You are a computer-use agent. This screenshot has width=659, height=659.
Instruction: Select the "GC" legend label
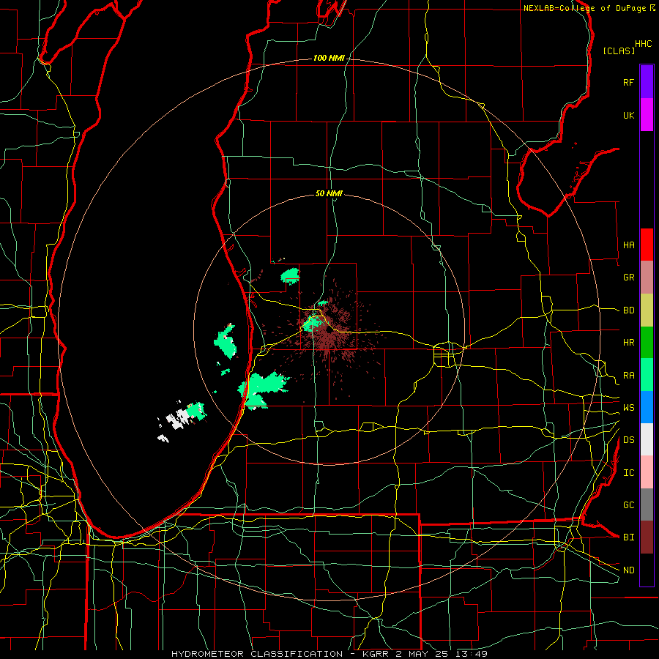pyautogui.click(x=628, y=505)
